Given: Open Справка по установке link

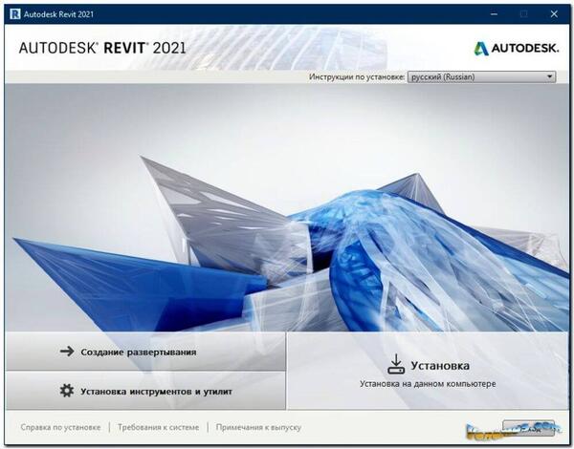Looking at the screenshot, I should click(x=60, y=427).
